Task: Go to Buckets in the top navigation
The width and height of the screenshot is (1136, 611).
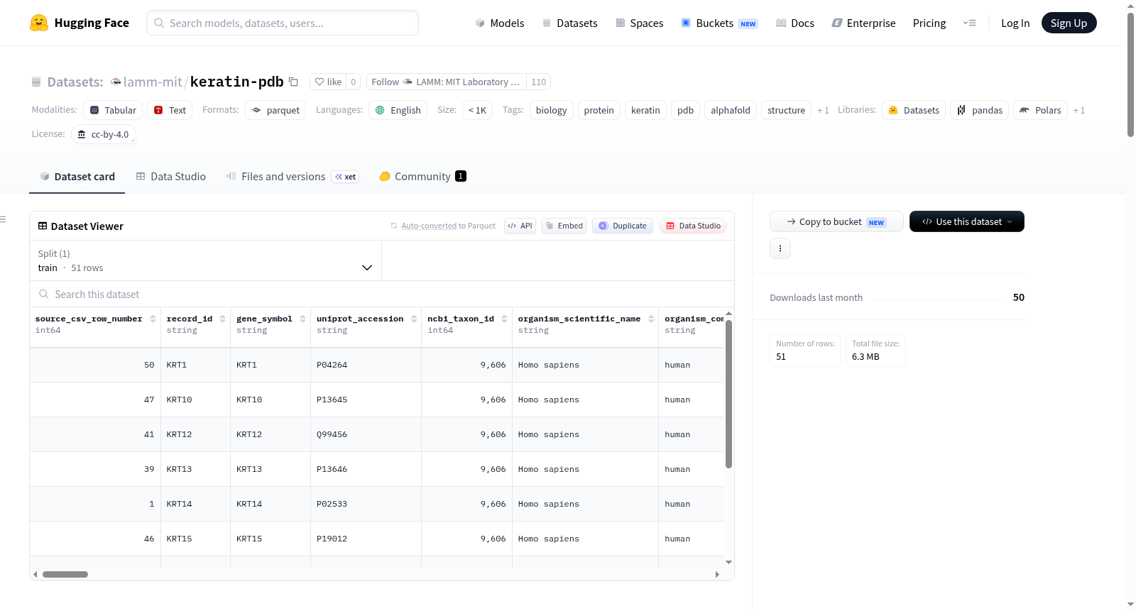Action: (719, 23)
